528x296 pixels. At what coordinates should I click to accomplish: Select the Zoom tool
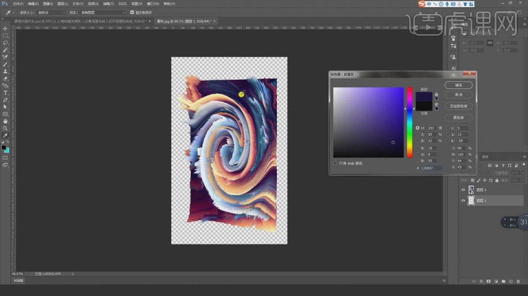click(x=5, y=128)
